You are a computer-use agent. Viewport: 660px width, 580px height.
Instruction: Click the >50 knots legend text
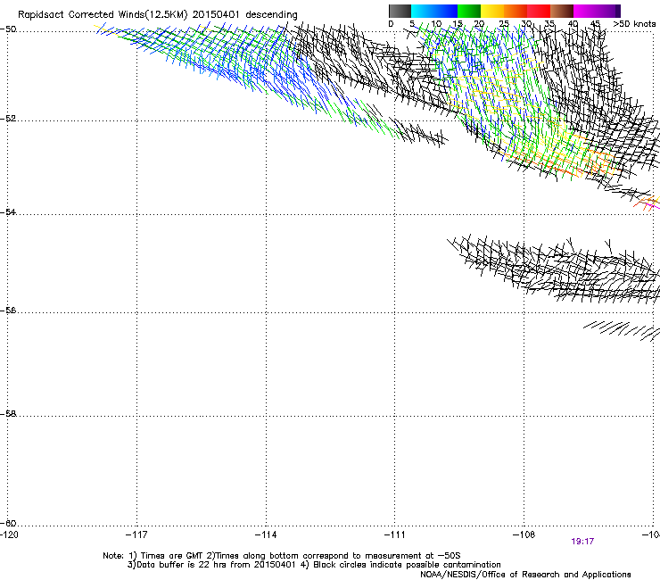click(x=634, y=24)
